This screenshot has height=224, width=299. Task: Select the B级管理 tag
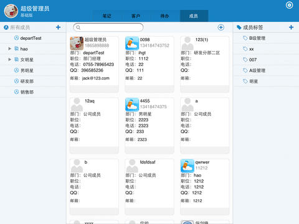click(x=266, y=38)
